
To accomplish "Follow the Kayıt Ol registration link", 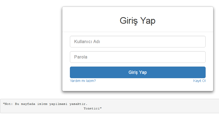I will (x=199, y=81).
